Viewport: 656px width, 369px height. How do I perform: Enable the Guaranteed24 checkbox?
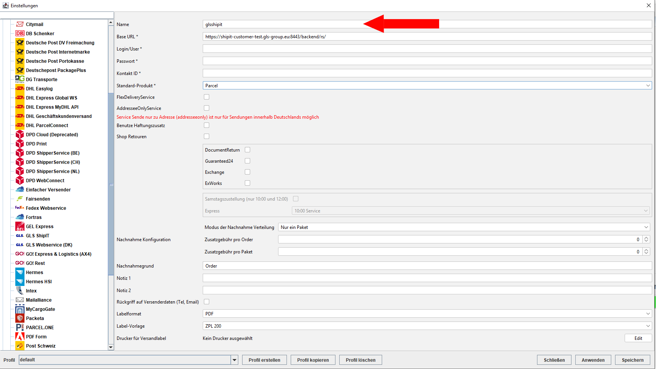pos(247,161)
